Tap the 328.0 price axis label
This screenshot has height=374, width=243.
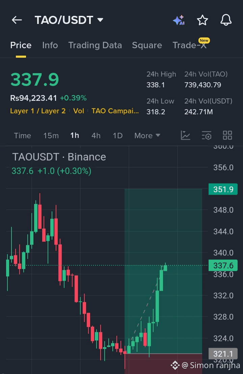[223, 317]
